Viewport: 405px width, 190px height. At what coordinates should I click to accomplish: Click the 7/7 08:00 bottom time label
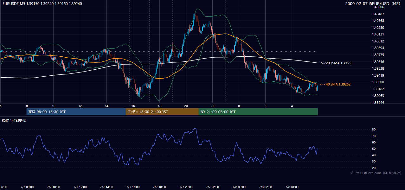click(x=27, y=187)
